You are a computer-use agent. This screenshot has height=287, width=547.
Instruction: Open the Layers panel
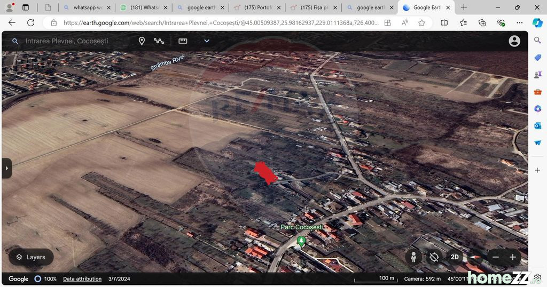(31, 257)
